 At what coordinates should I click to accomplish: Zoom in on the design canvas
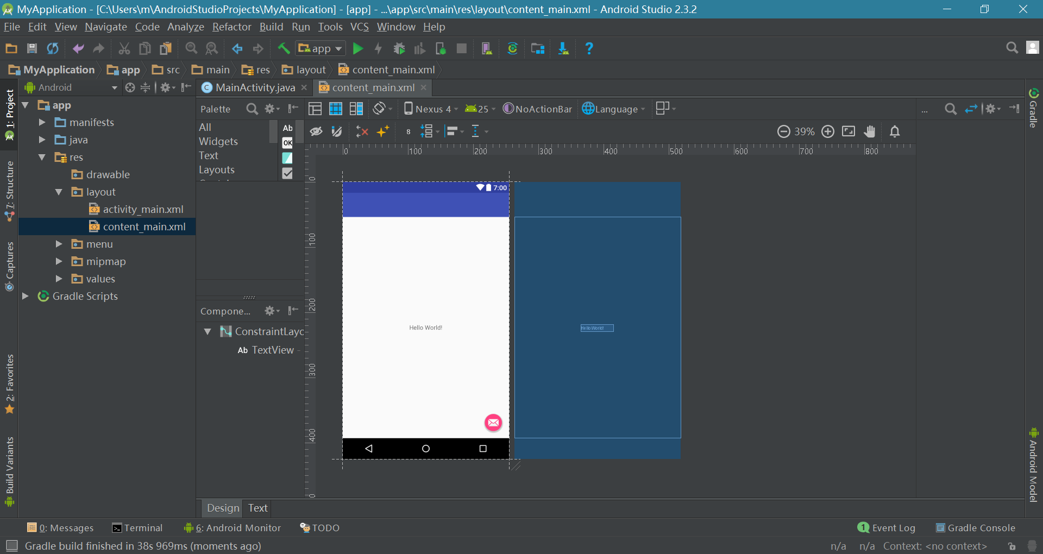(x=828, y=131)
